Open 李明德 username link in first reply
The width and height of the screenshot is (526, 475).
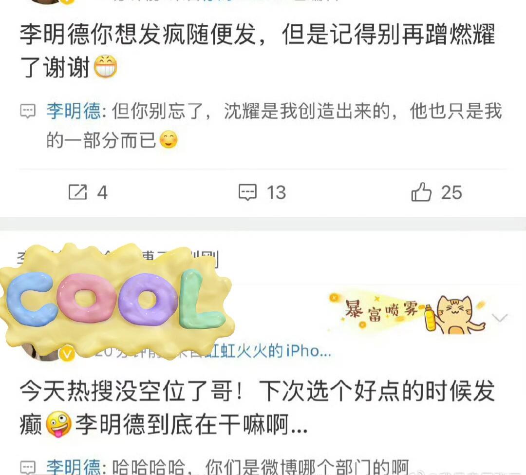coord(74,111)
